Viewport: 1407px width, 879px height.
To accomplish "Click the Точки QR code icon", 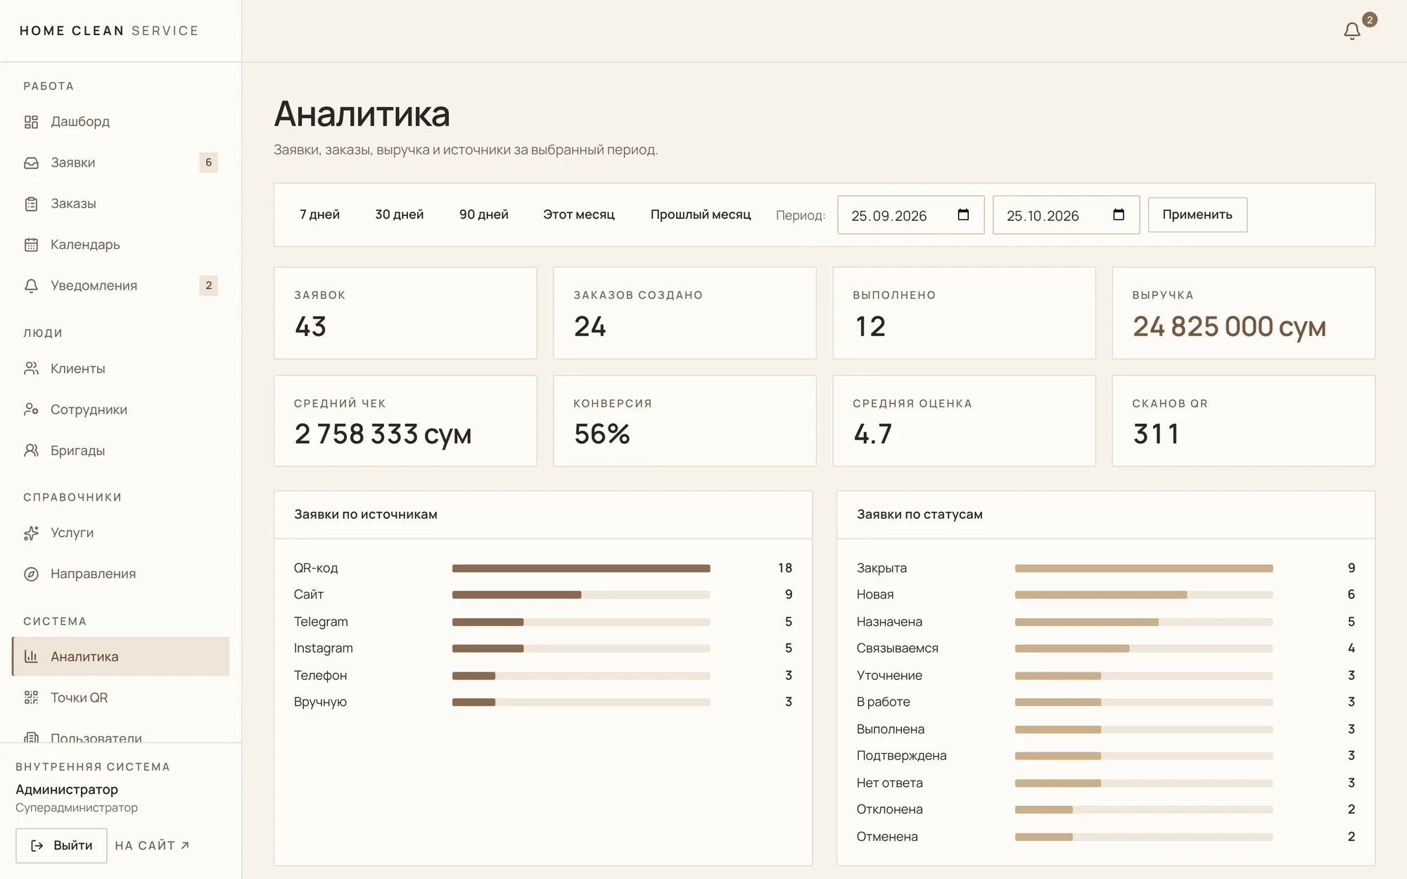I will (31, 698).
